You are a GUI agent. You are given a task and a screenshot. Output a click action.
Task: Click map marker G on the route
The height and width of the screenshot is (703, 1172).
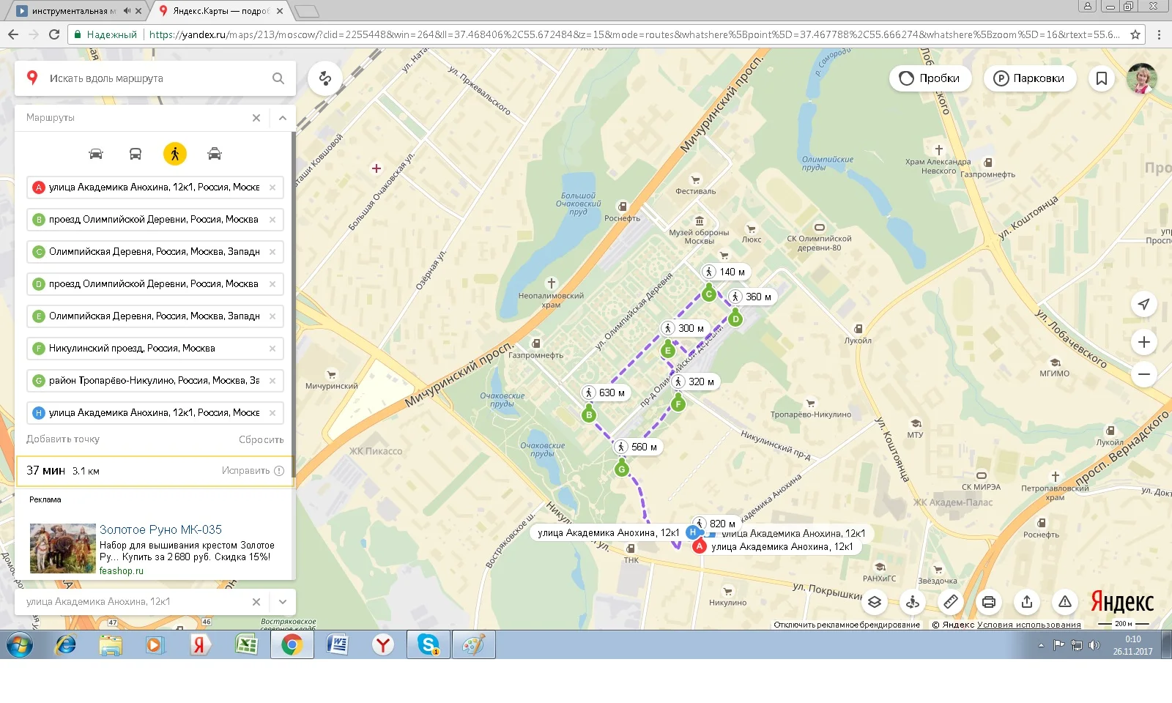point(621,469)
